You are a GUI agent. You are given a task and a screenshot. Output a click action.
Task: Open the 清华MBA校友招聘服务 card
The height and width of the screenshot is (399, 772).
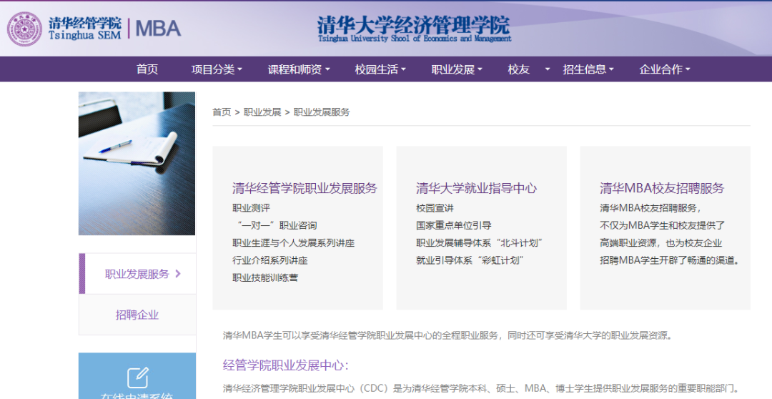point(662,188)
